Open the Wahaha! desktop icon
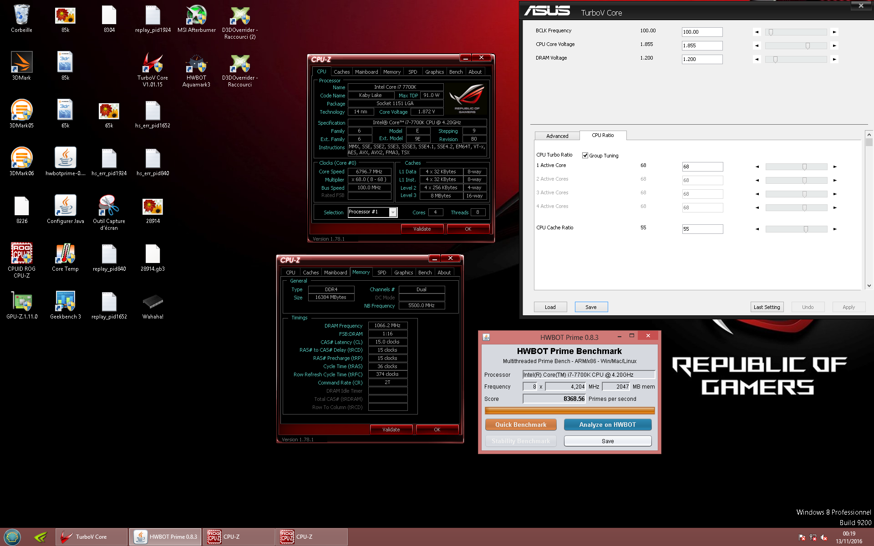The width and height of the screenshot is (874, 546). pyautogui.click(x=152, y=305)
